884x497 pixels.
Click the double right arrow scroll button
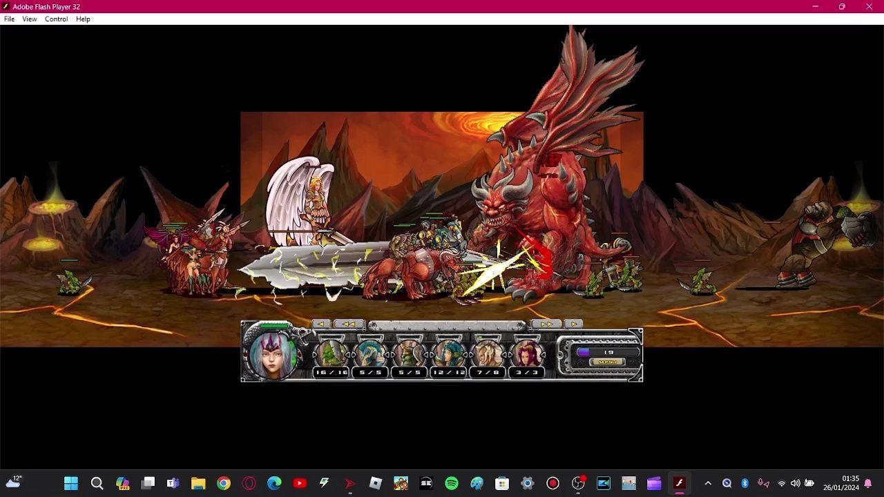(x=546, y=324)
